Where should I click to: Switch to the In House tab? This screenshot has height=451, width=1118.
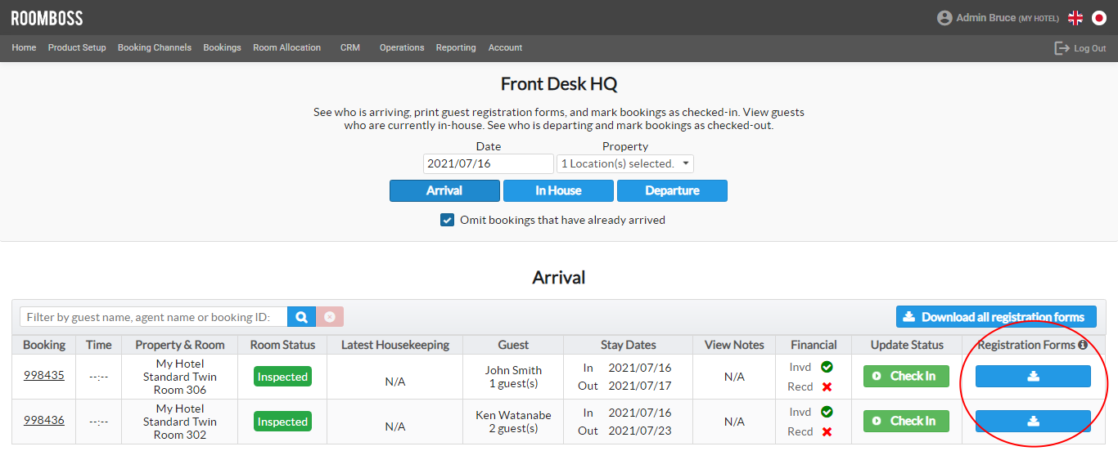click(x=558, y=190)
